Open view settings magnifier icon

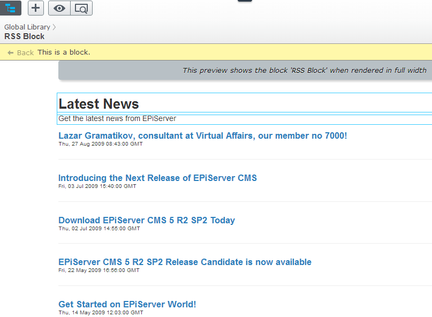[81, 8]
